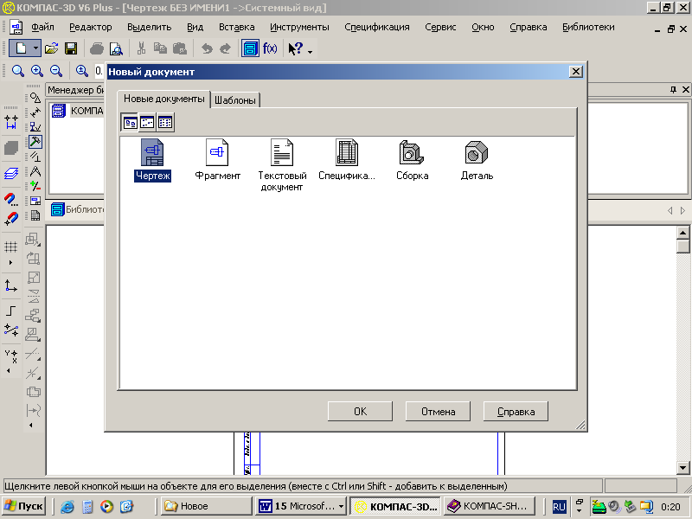The image size is (692, 519).
Task: Click the Справка button in dialog
Action: 516,412
